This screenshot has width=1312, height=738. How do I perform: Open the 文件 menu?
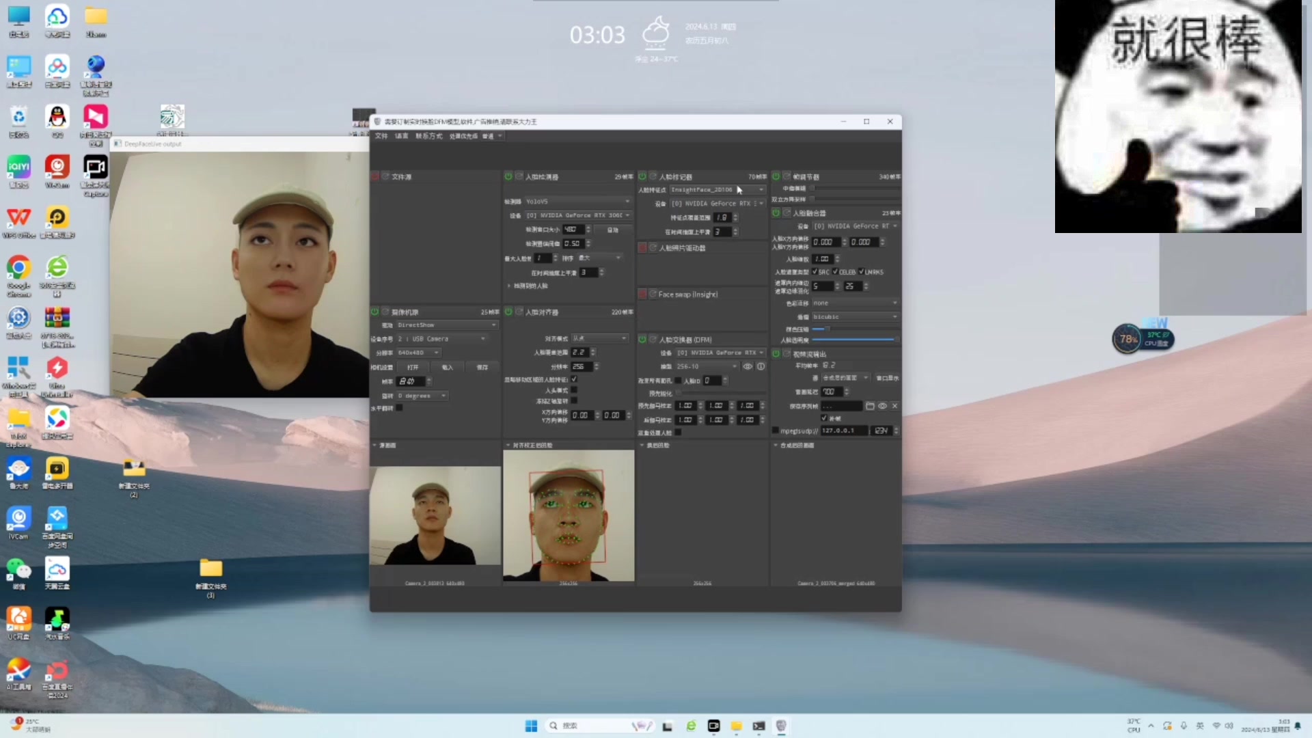click(x=381, y=136)
